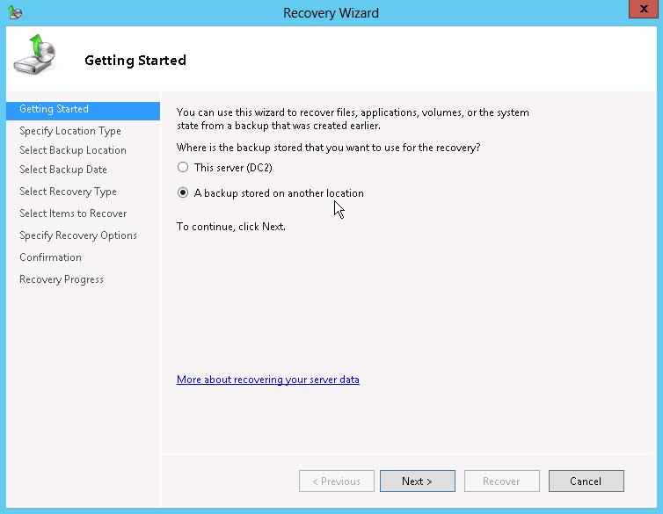Click the 'Recovery Wizard' title bar text
The image size is (663, 514).
point(331,13)
